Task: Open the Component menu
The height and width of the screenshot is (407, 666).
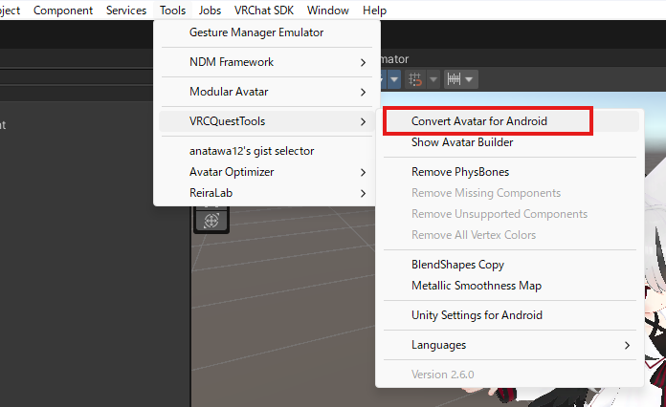Action: coord(63,11)
